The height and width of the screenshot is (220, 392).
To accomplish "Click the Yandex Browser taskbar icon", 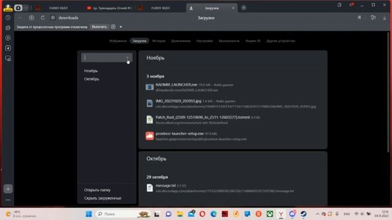I will [x=281, y=214].
